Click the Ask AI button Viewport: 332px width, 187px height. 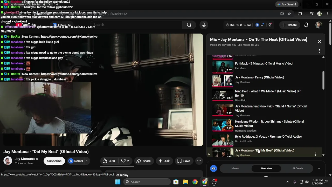(x=164, y=161)
